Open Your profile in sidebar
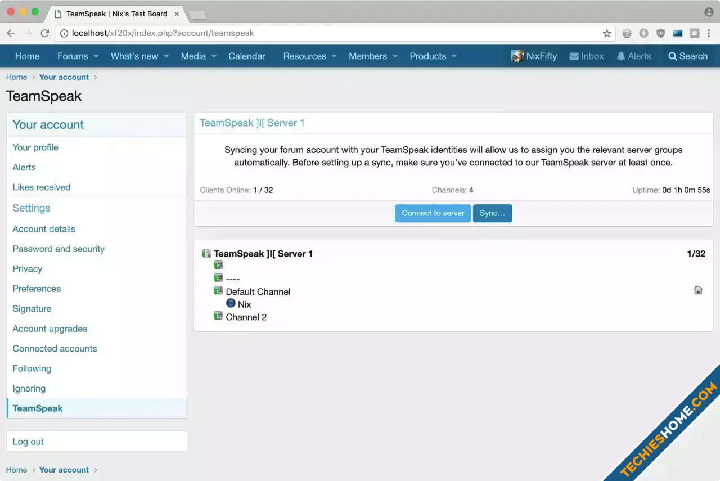720x481 pixels. pos(96,147)
